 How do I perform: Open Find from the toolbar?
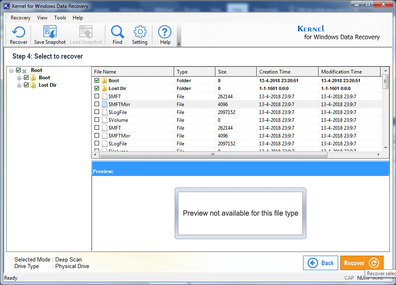pyautogui.click(x=117, y=32)
